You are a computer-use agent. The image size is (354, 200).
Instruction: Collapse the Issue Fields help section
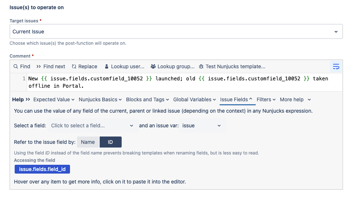(x=236, y=100)
